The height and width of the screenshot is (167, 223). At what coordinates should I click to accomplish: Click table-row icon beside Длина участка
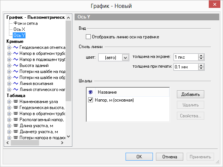pos(16,126)
